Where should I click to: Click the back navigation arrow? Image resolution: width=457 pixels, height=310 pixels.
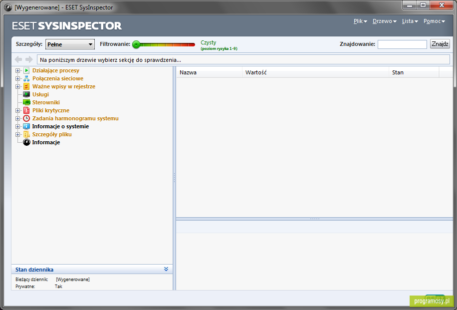coord(18,59)
